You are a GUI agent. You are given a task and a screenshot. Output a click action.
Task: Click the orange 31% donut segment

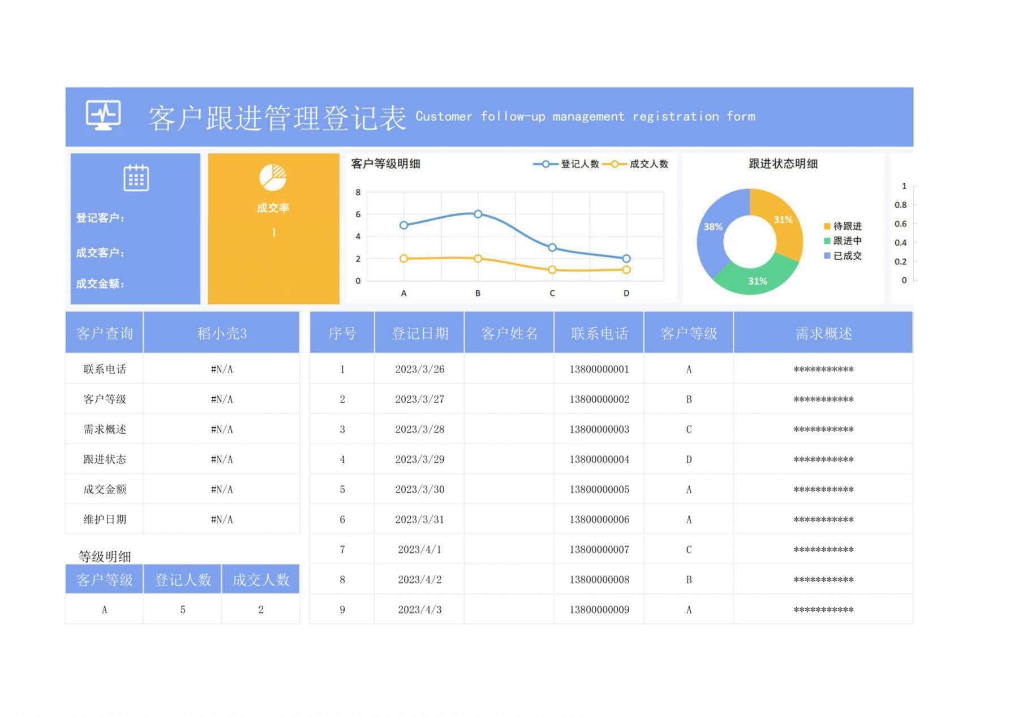tap(784, 220)
